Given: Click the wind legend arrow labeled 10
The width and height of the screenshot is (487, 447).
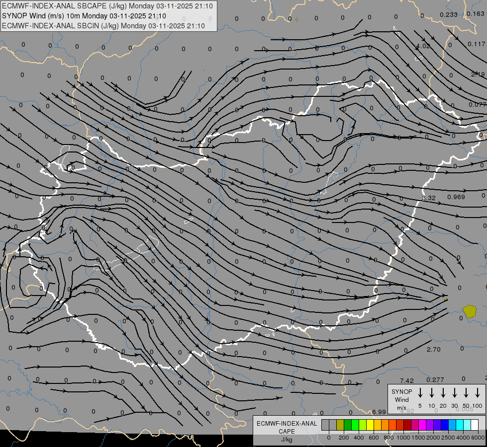Looking at the screenshot, I should (432, 393).
